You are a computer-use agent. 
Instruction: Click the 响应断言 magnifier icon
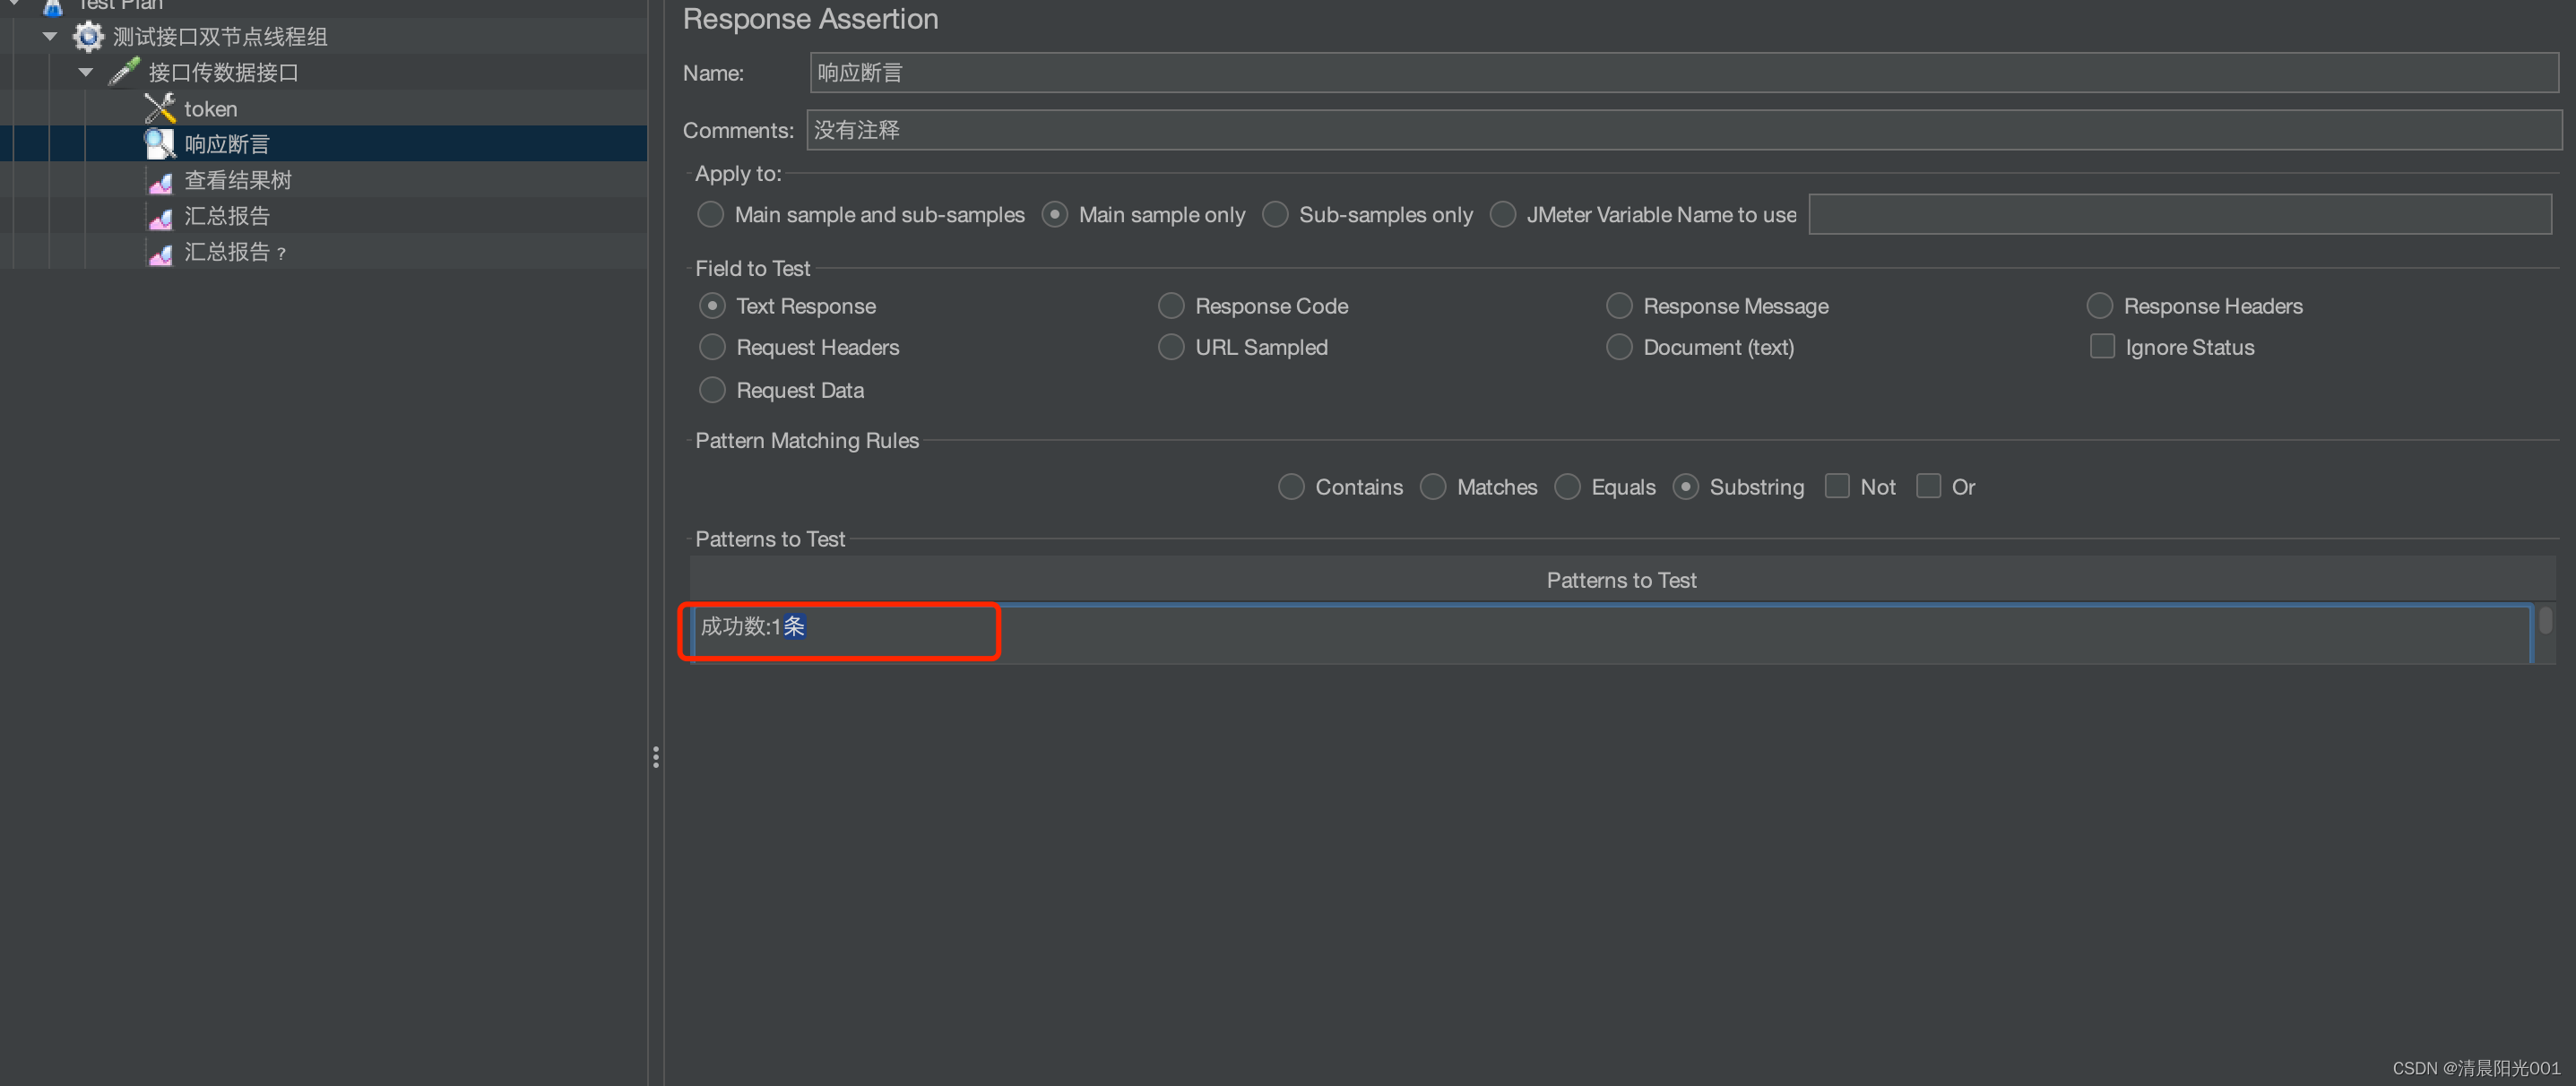coord(160,144)
